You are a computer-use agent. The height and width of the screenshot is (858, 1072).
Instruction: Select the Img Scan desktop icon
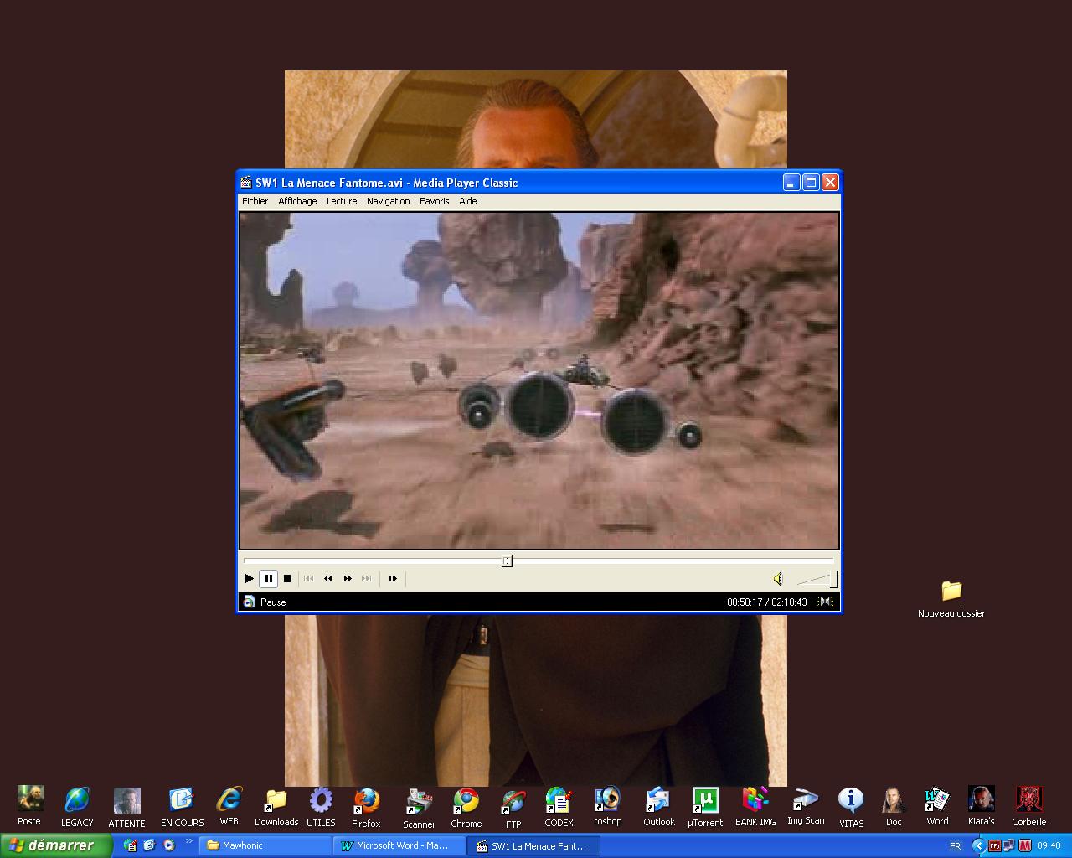[806, 807]
